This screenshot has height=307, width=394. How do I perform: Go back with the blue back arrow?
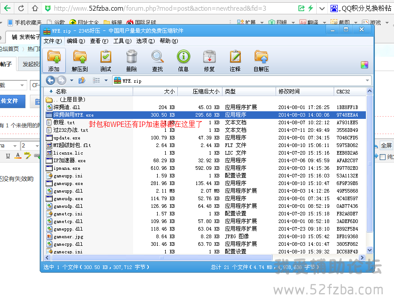pyautogui.click(x=50, y=80)
